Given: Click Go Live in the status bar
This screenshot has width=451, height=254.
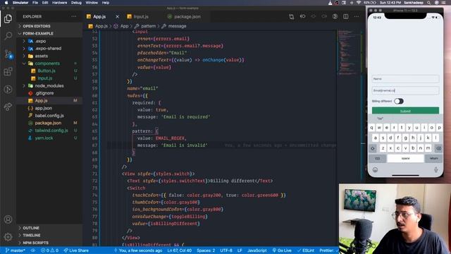Looking at the screenshot, I should tap(282, 250).
